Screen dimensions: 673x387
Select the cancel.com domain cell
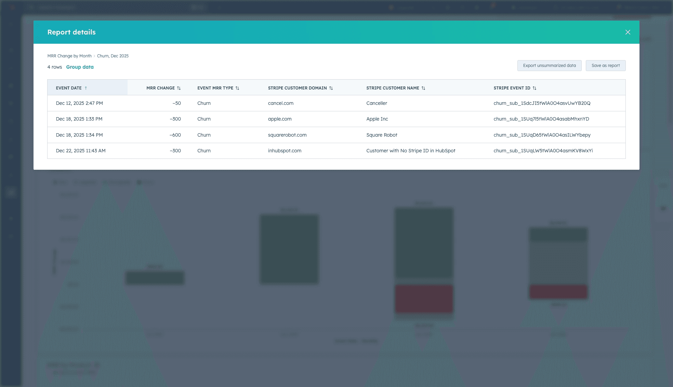280,103
